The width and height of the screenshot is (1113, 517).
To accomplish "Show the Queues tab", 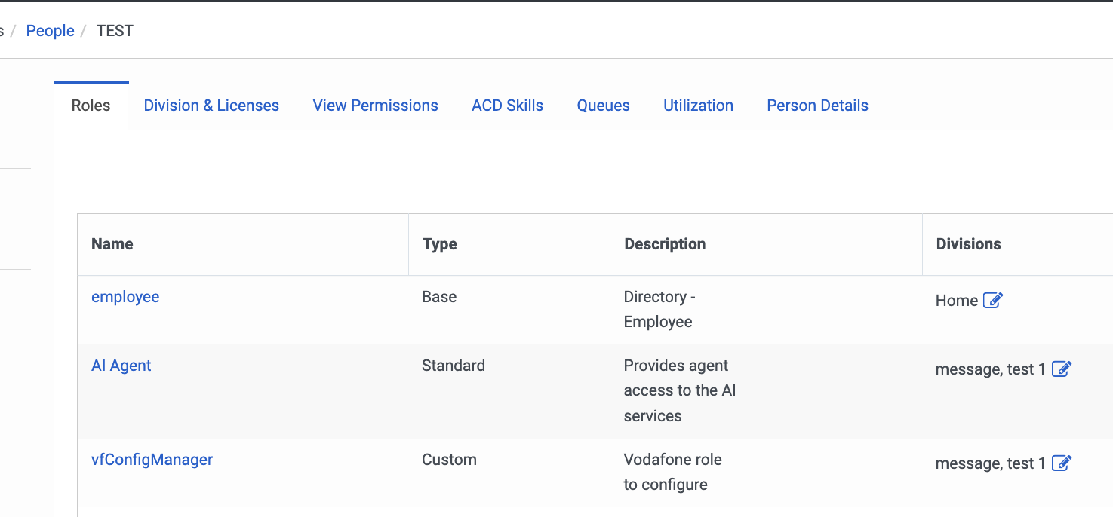I will tap(603, 106).
